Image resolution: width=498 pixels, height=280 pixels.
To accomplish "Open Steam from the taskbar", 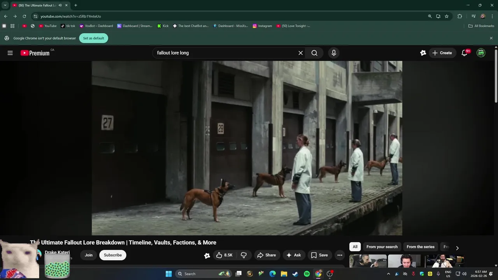I will (295, 274).
